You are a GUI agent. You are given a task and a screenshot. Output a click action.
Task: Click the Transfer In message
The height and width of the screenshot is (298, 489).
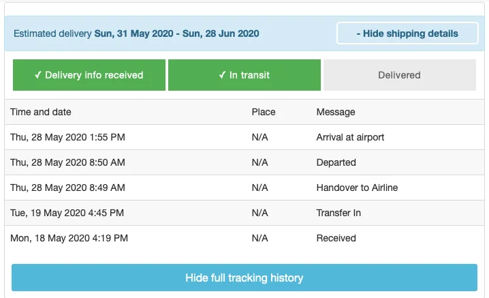click(338, 213)
